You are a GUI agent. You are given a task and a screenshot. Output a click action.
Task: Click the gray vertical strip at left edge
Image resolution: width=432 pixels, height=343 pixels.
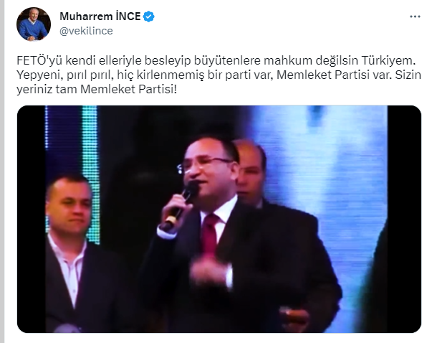coord(2,171)
